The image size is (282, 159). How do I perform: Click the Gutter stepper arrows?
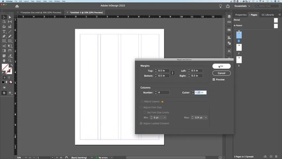coord(193,92)
